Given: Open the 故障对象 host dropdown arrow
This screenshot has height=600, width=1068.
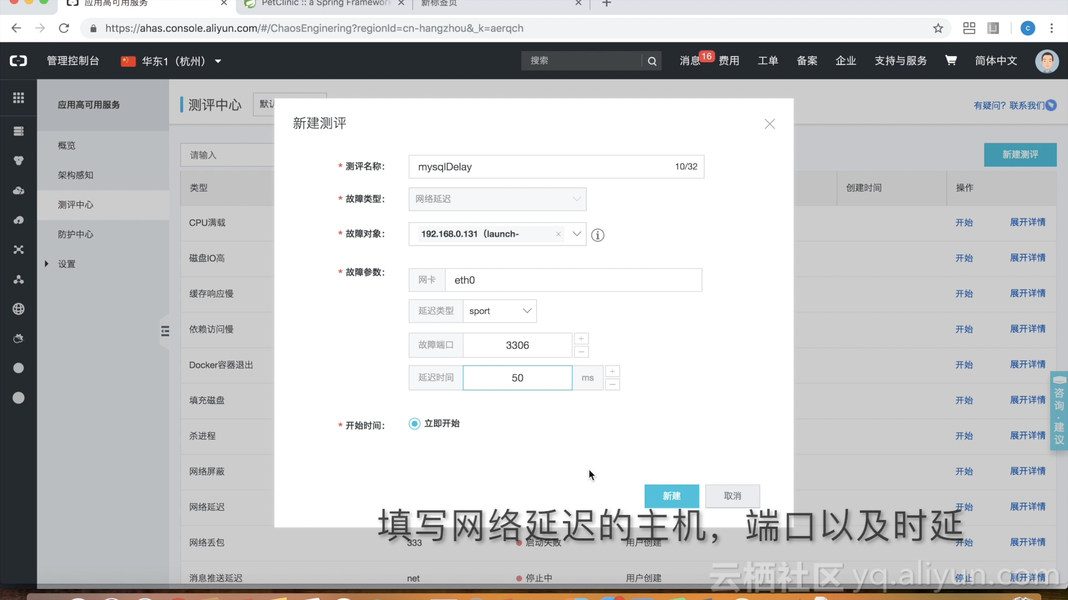Looking at the screenshot, I should click(x=576, y=234).
